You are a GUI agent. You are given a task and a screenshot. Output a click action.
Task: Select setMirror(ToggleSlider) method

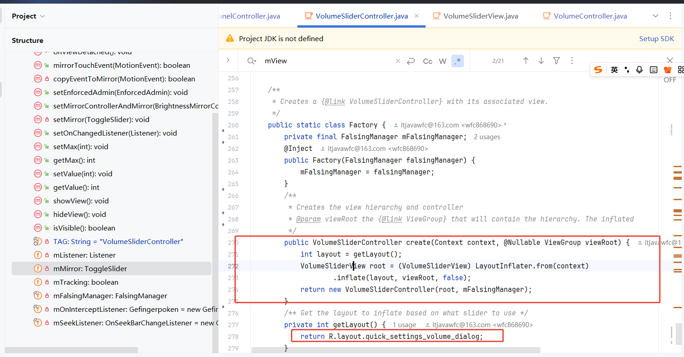coord(101,120)
